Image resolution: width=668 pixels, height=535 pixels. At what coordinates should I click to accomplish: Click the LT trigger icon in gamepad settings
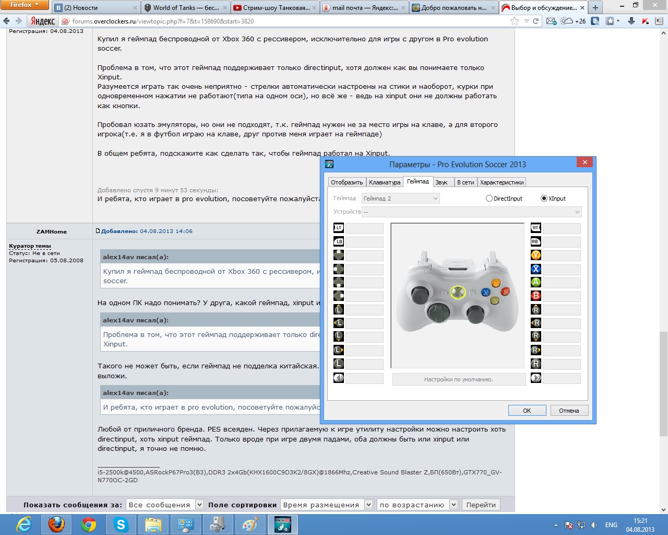coord(339,228)
